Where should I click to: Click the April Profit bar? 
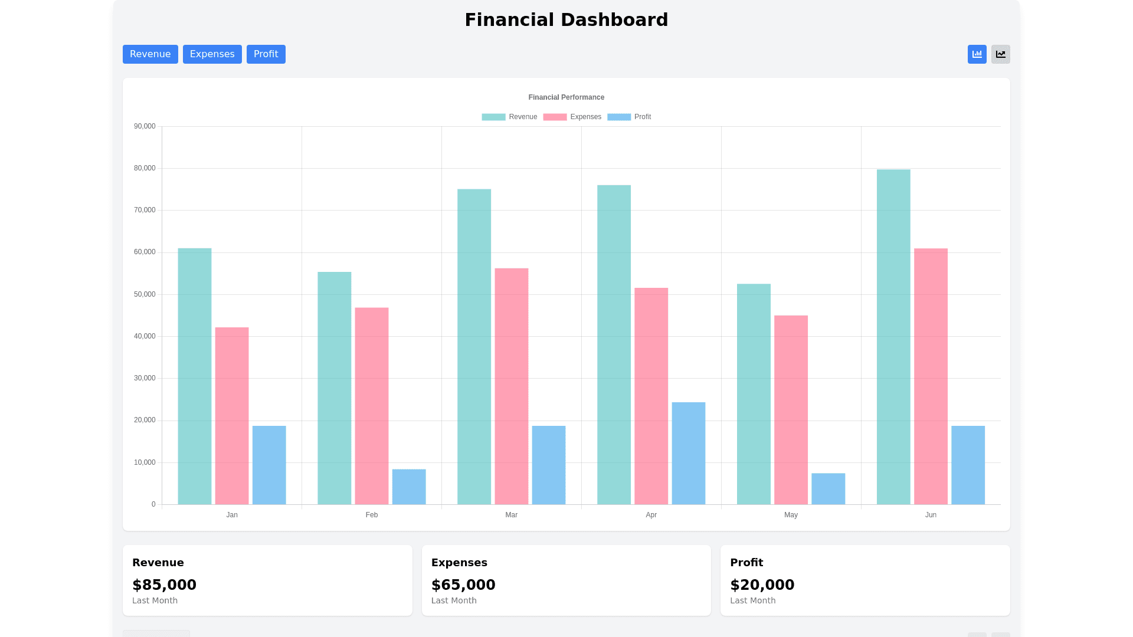point(688,453)
